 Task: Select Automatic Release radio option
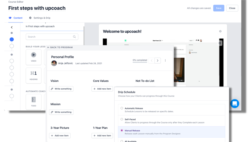(x=122, y=108)
